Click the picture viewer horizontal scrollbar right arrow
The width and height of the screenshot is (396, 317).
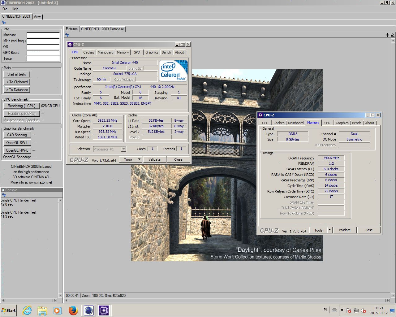point(388,300)
